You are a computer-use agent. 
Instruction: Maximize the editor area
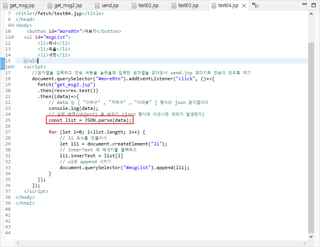[314, 5]
